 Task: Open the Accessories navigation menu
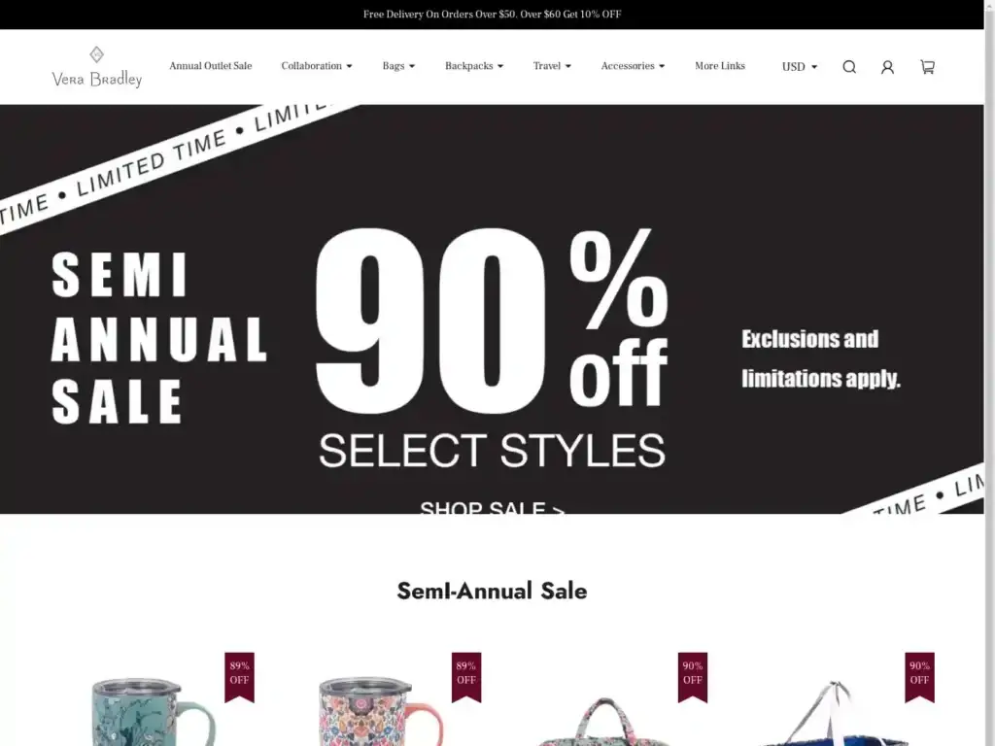coord(633,66)
